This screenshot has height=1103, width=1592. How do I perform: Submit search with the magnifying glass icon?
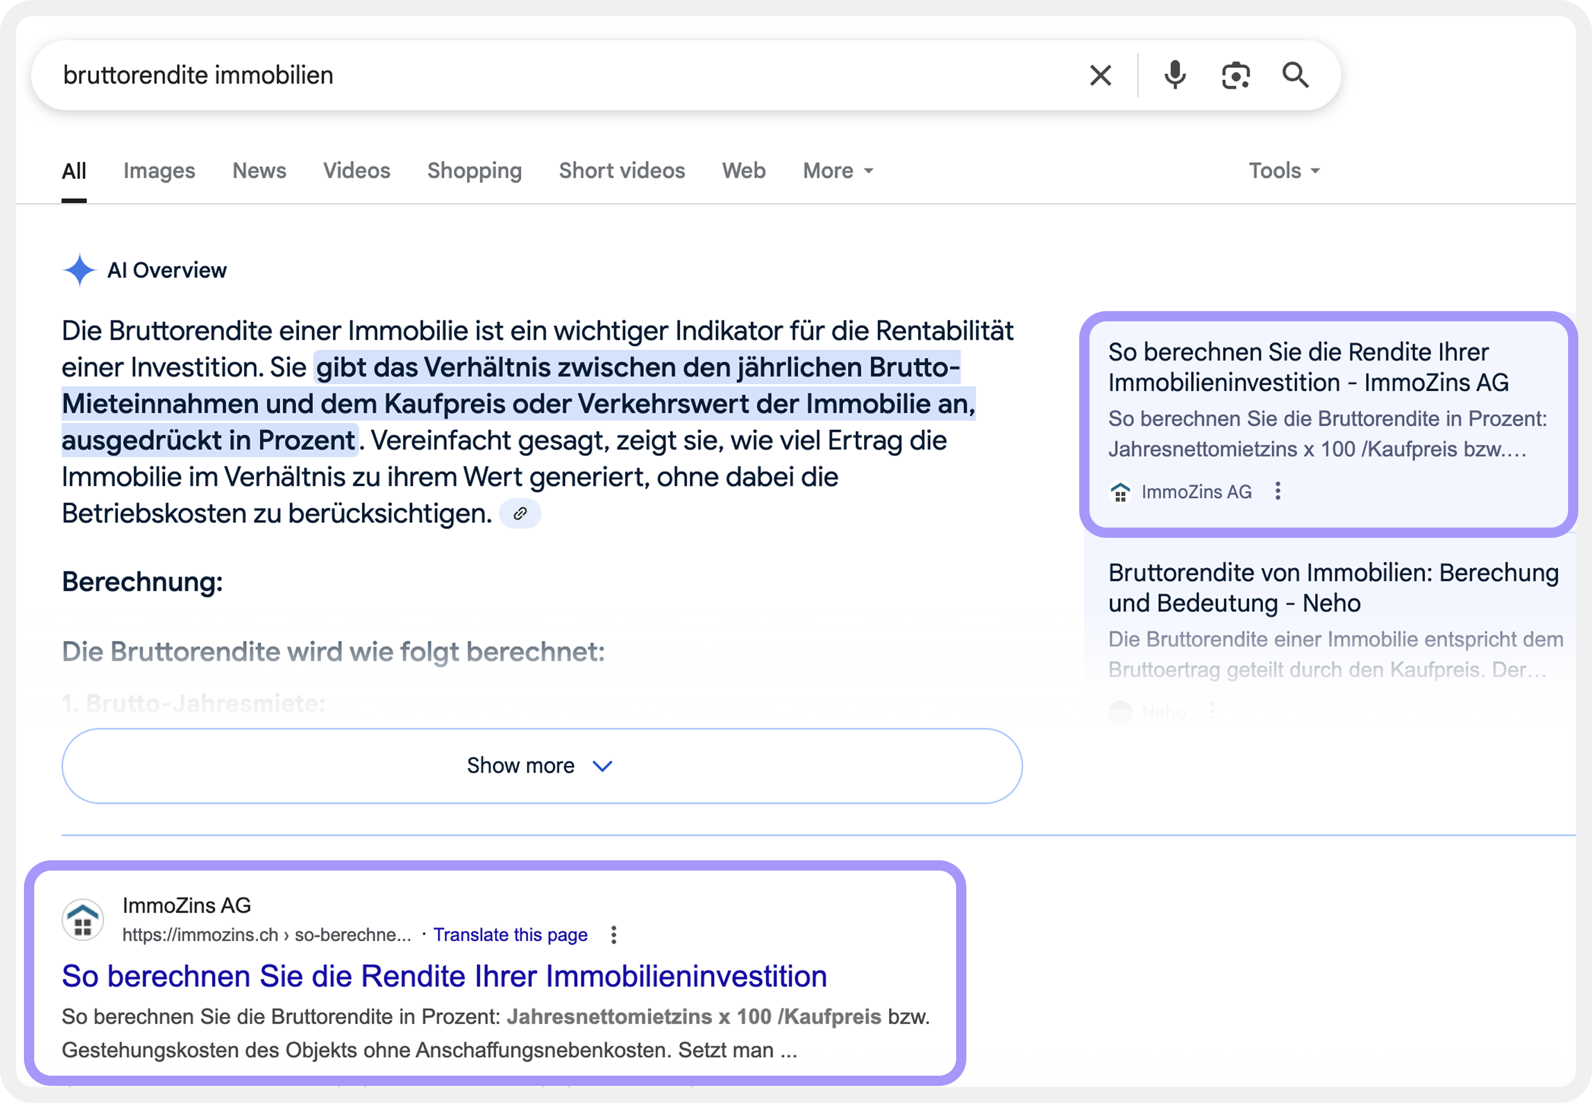1296,75
